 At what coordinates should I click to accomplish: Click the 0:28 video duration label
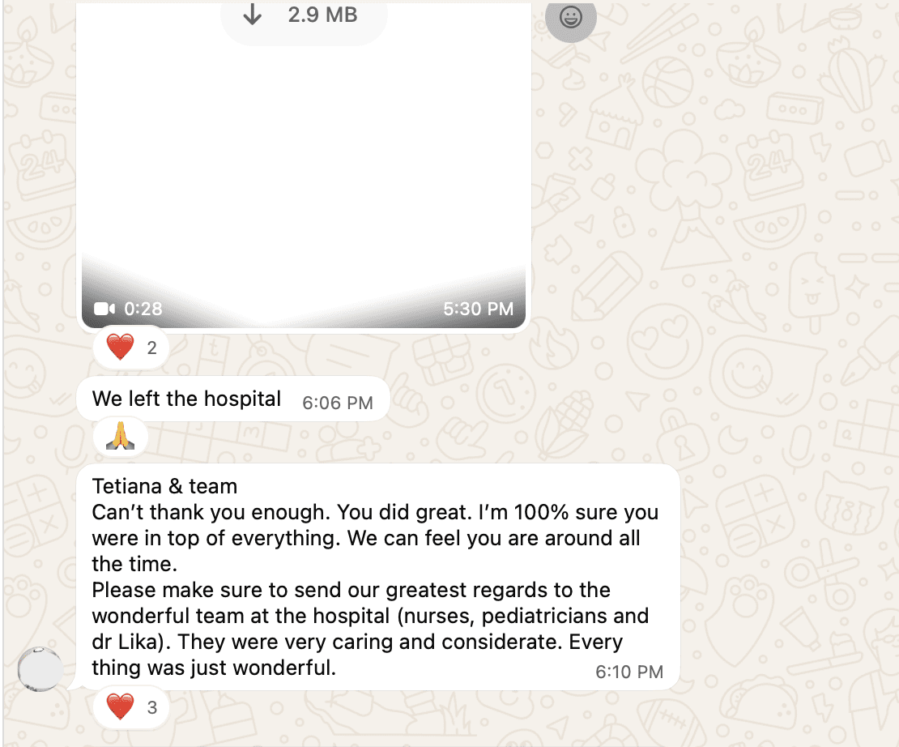(143, 309)
